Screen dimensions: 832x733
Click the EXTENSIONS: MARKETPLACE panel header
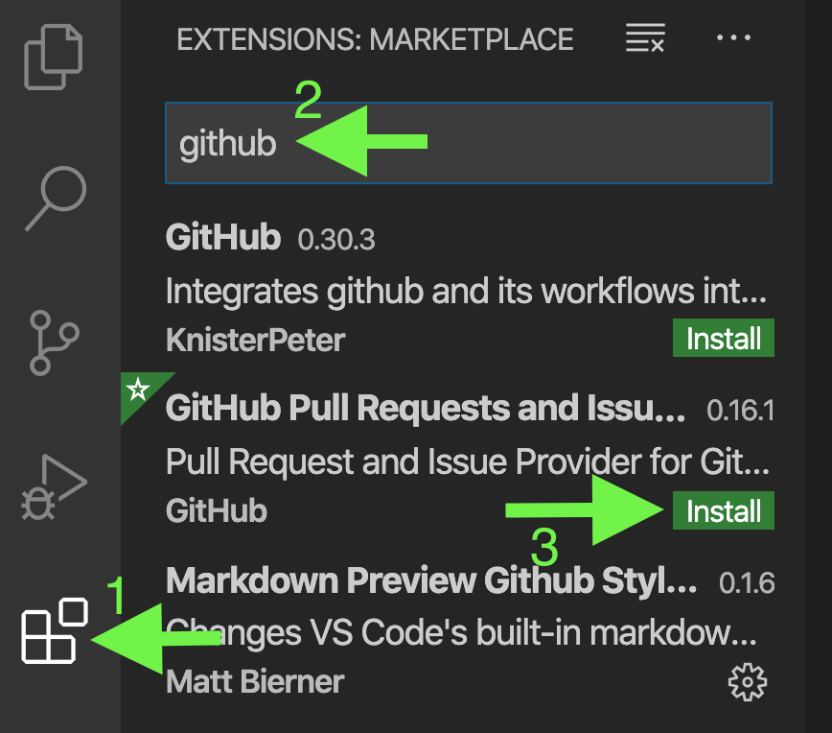pyautogui.click(x=375, y=39)
